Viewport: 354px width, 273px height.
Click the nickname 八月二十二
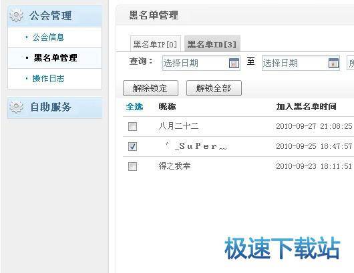click(178, 126)
